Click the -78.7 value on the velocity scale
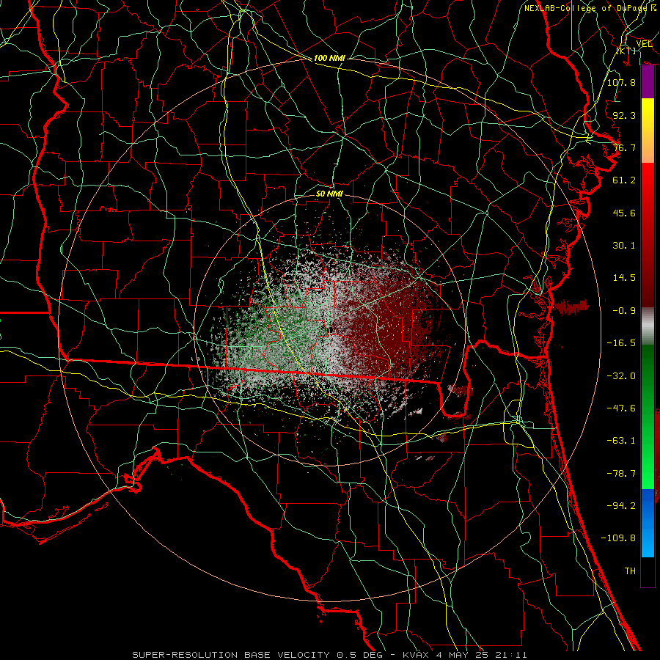Screen dimensions: 660x660 [621, 474]
